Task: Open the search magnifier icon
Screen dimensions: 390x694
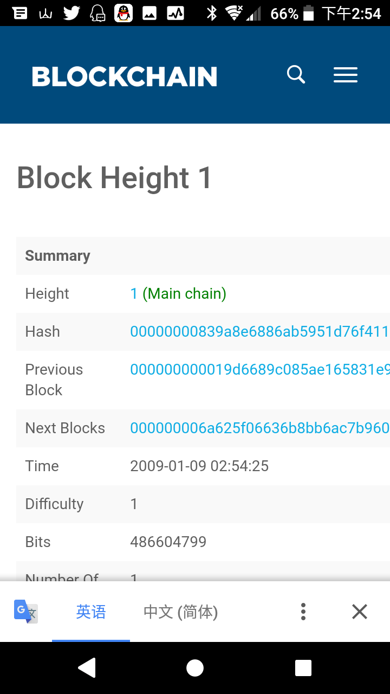Action: coord(296,75)
